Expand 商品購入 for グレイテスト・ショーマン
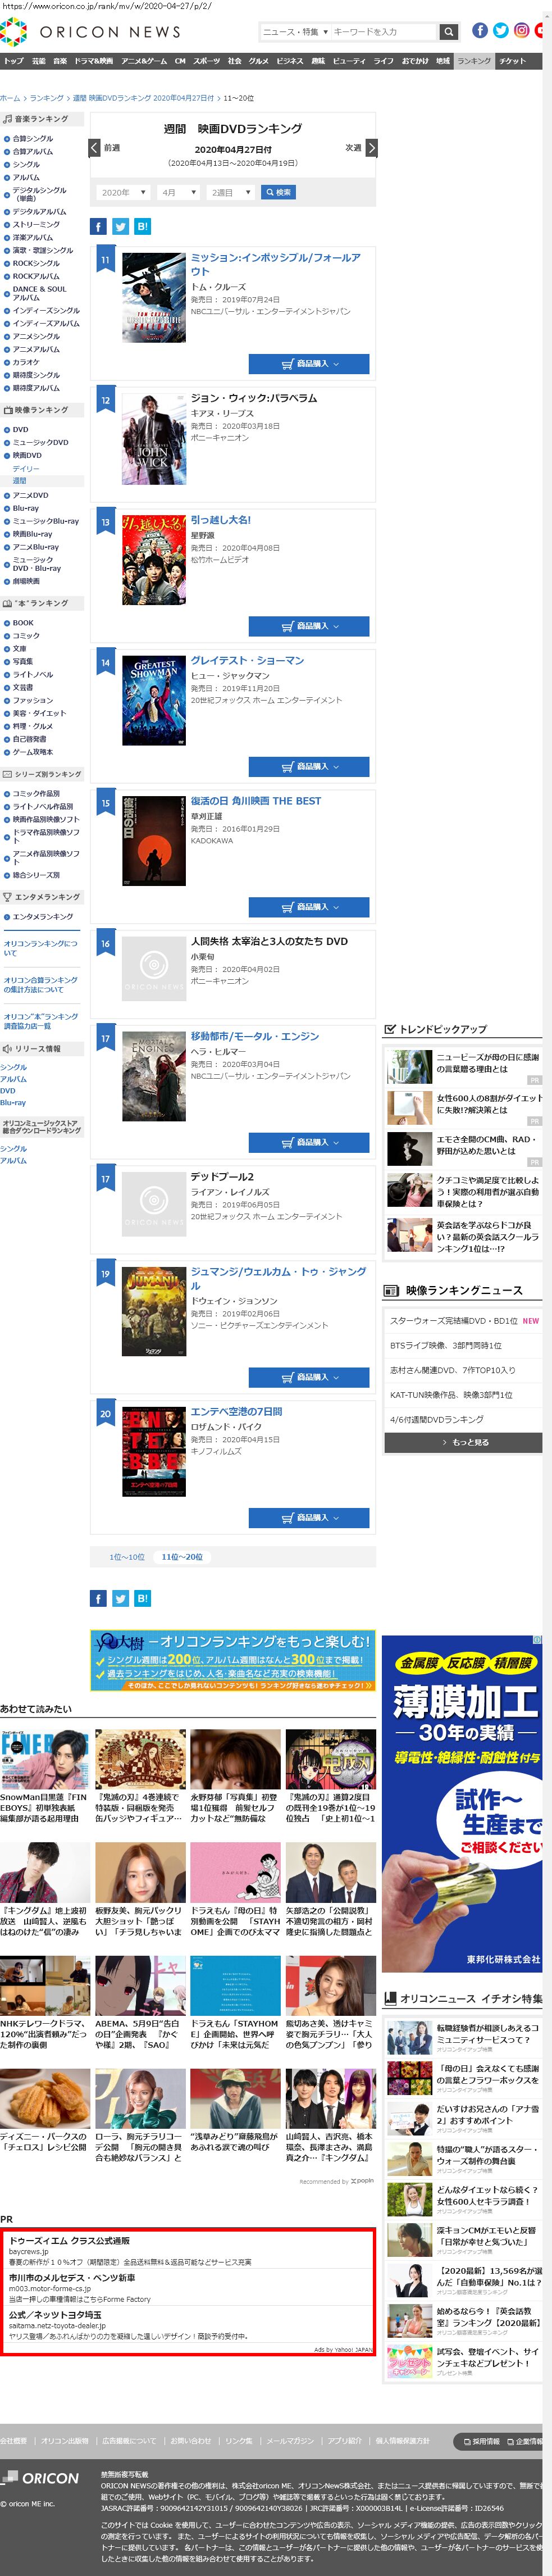This screenshot has height=2576, width=552. click(309, 766)
